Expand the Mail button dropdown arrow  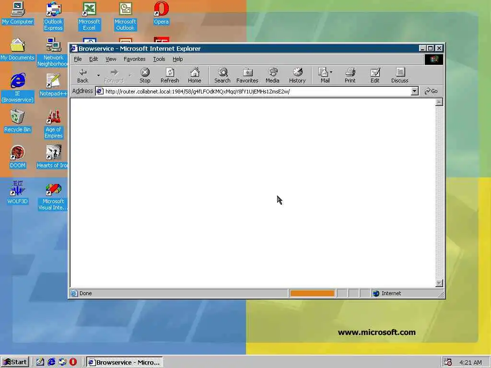(x=331, y=72)
